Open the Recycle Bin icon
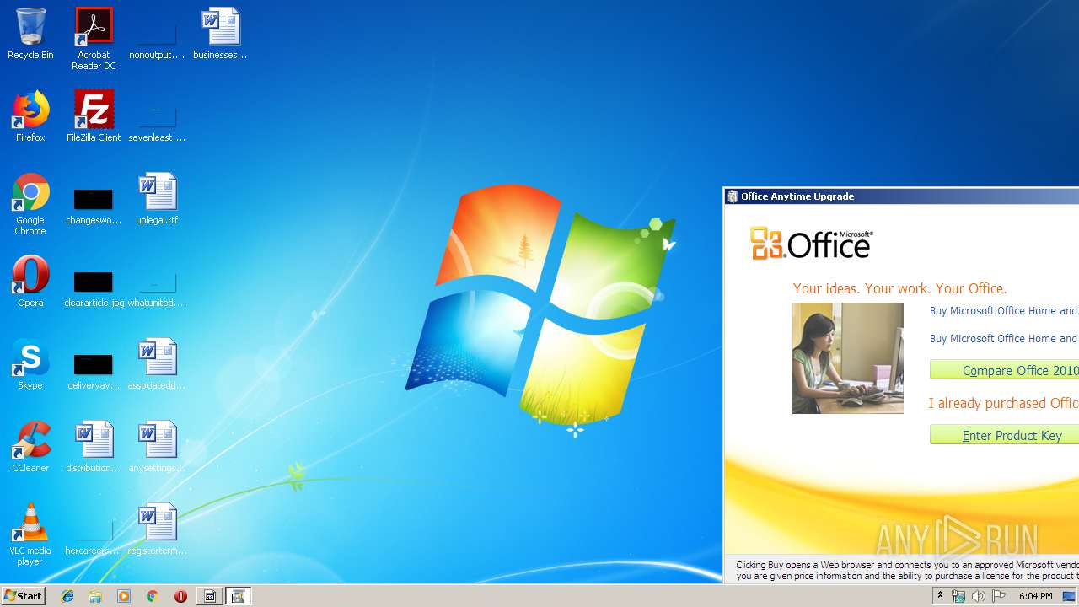Viewport: 1079px width, 607px height. [30, 34]
